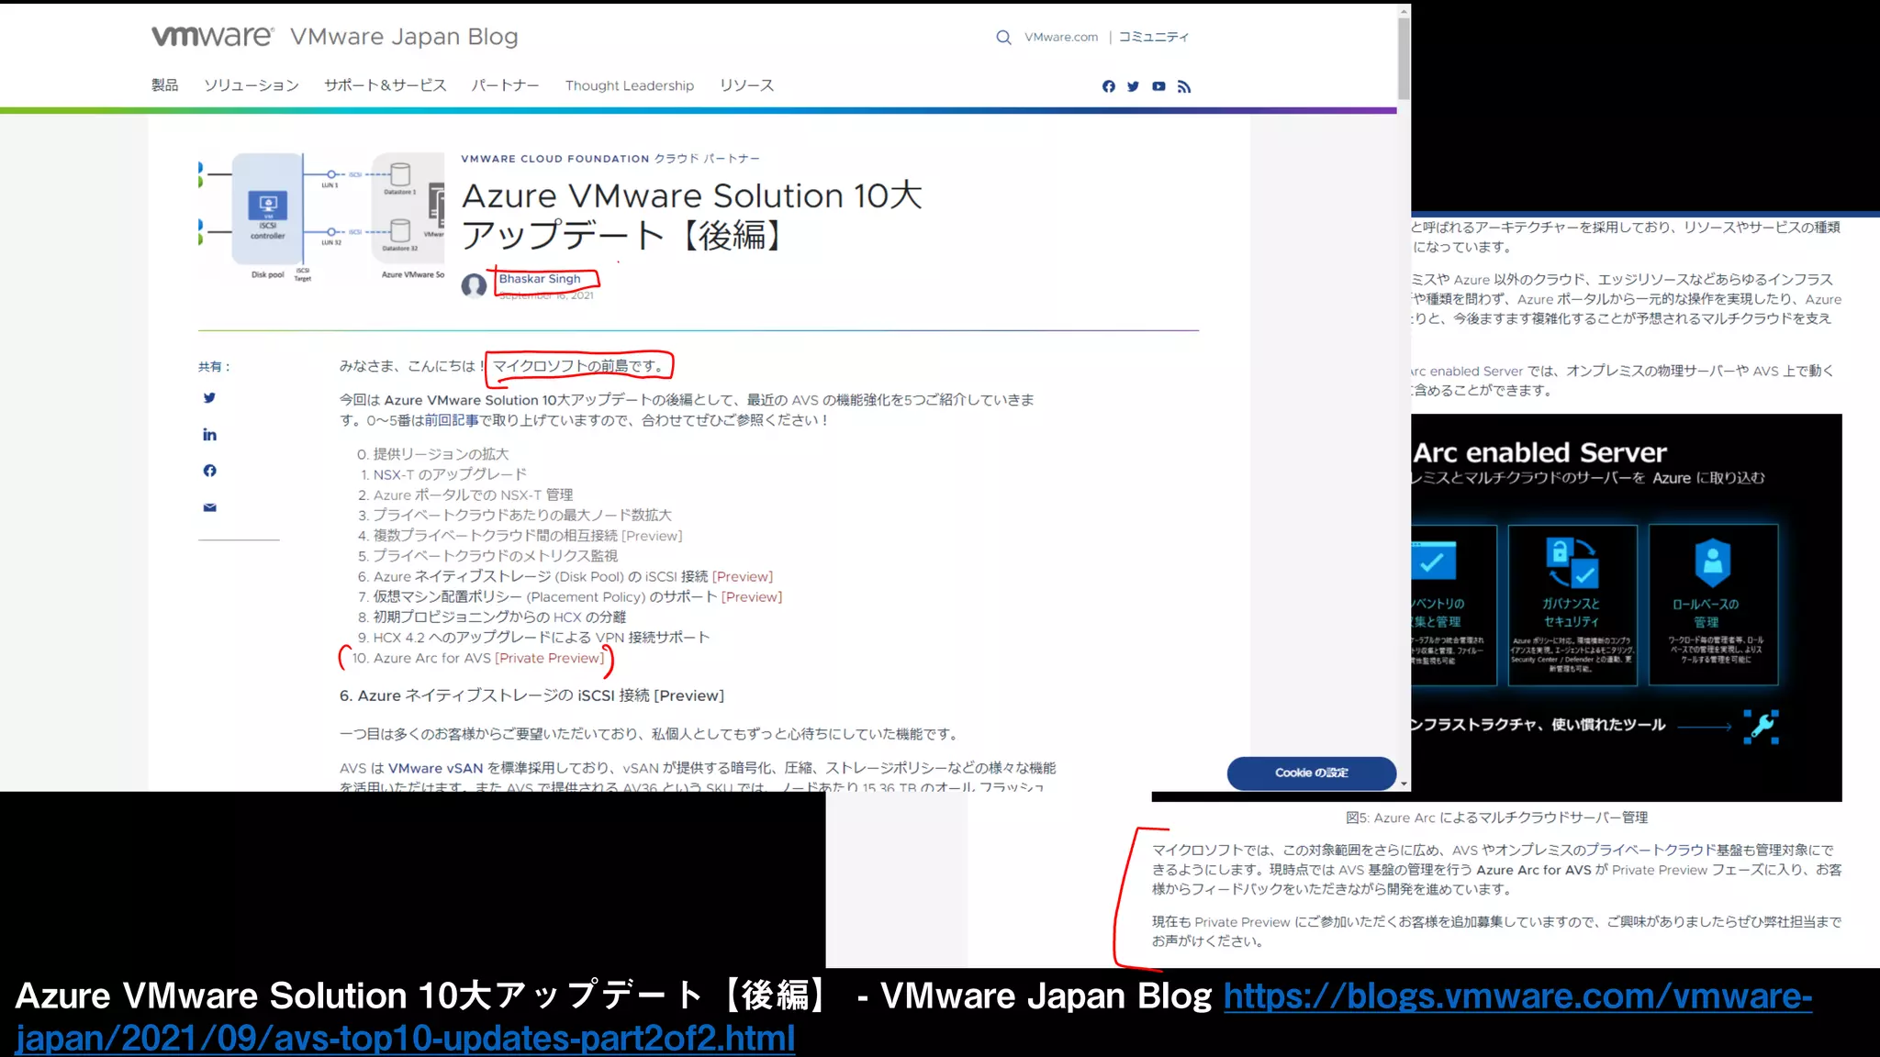Share article via Facebook sidebar icon
The image size is (1880, 1057).
[209, 471]
